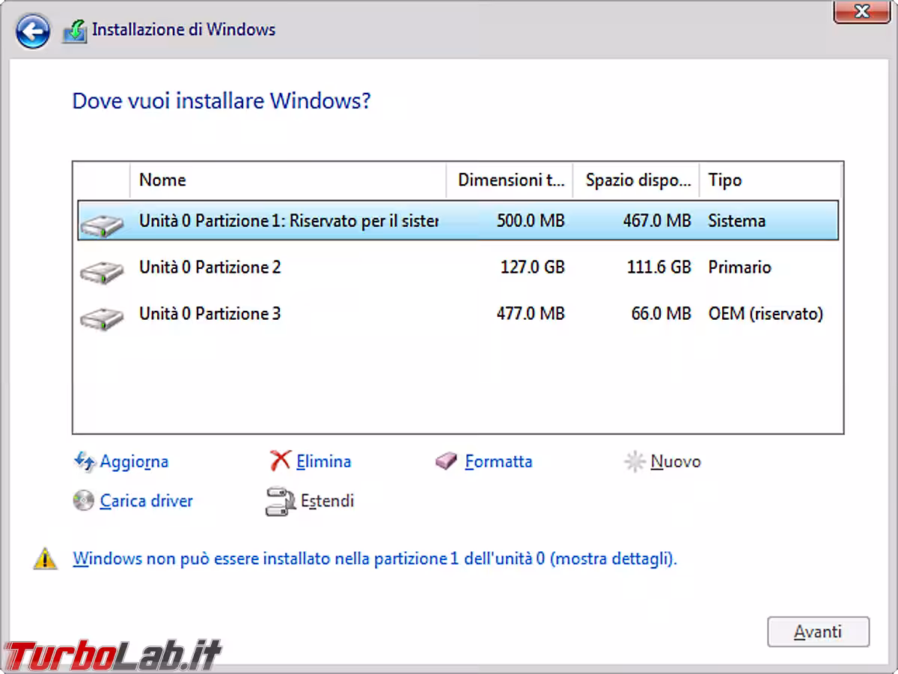The height and width of the screenshot is (674, 898).
Task: Close the Windows installation window
Action: 861,11
